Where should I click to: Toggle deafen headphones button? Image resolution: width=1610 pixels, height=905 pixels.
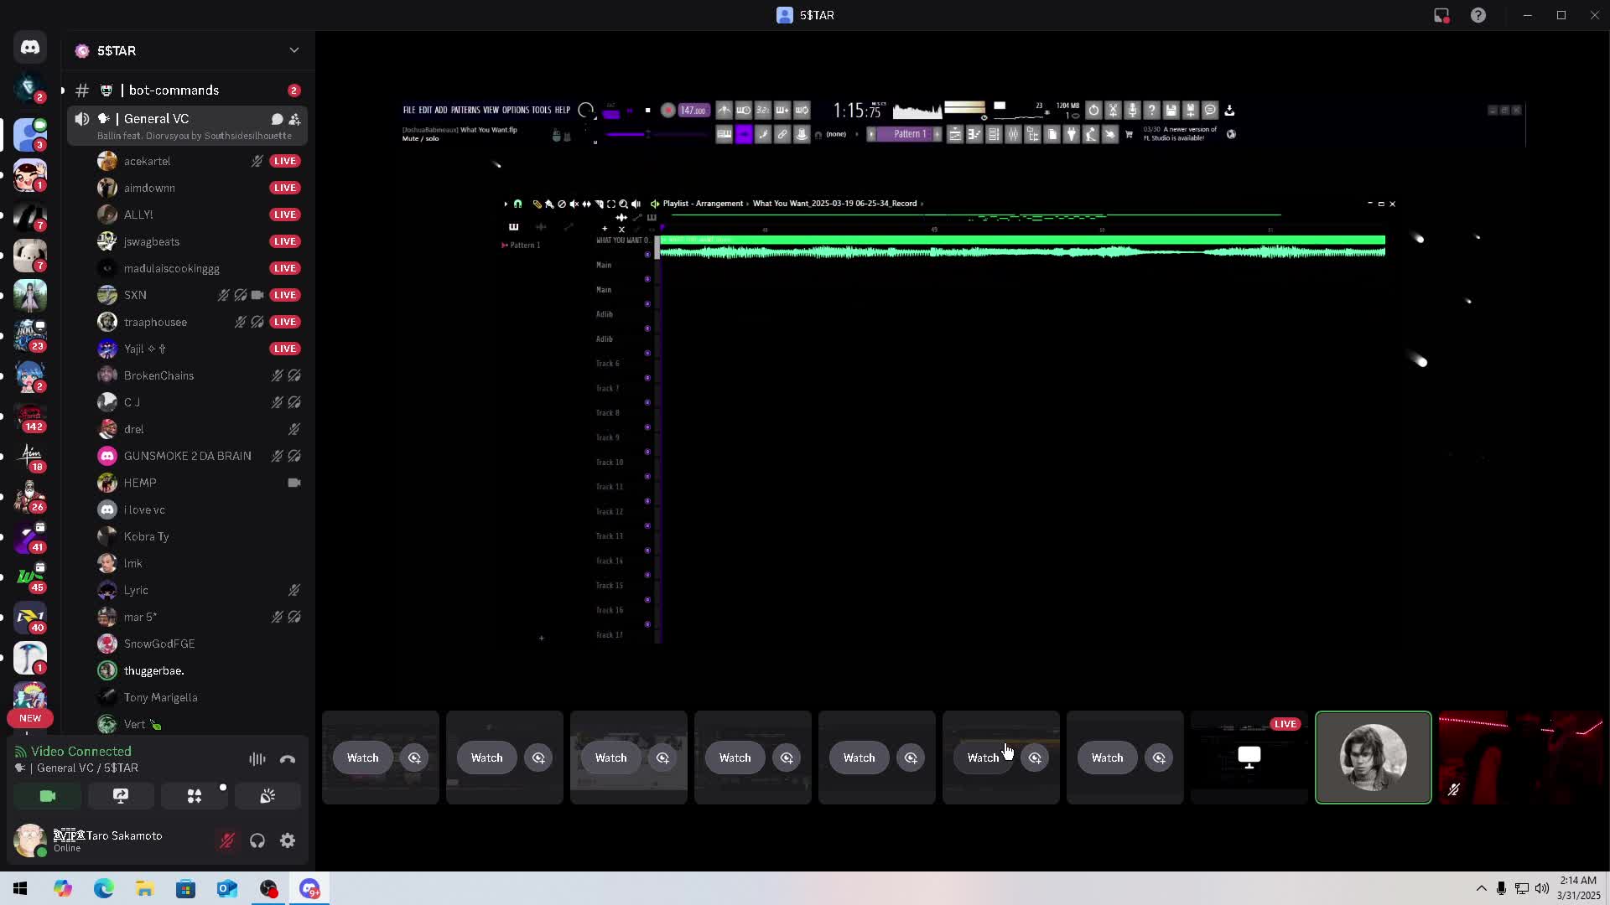coord(257,840)
